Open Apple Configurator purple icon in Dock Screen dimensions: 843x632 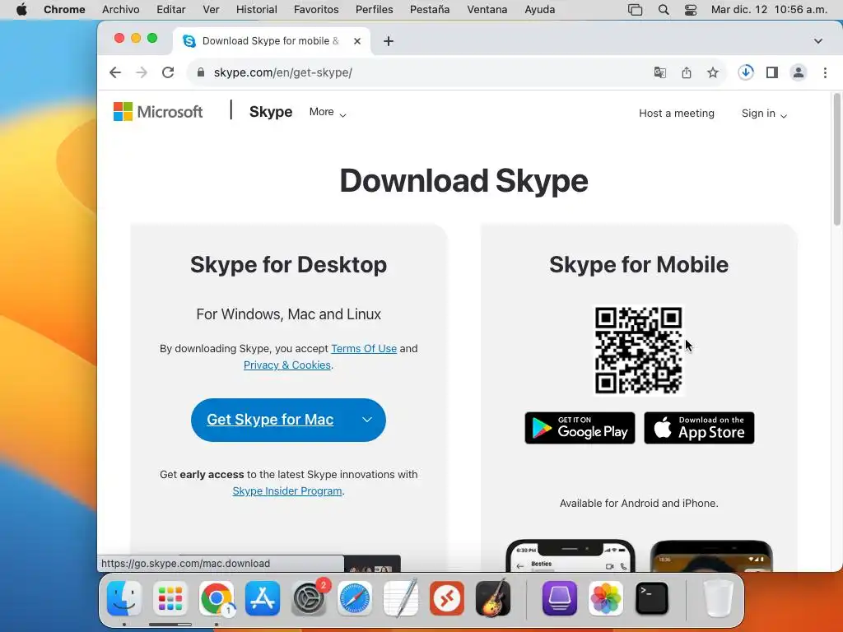point(560,598)
